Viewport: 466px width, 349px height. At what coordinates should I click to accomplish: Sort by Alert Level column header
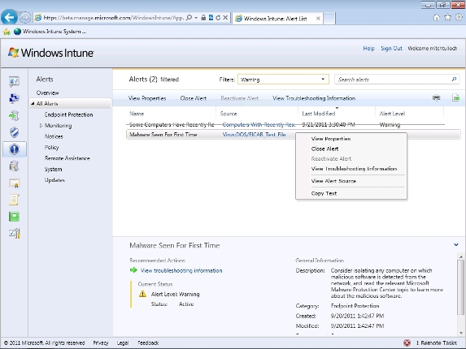pyautogui.click(x=392, y=114)
